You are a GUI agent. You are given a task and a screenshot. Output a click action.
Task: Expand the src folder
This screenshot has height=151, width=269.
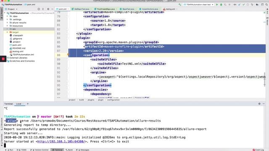point(8,29)
